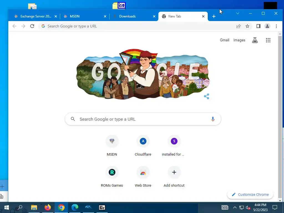Open MSDN shortcut tile
The image size is (284, 213).
[x=112, y=146]
